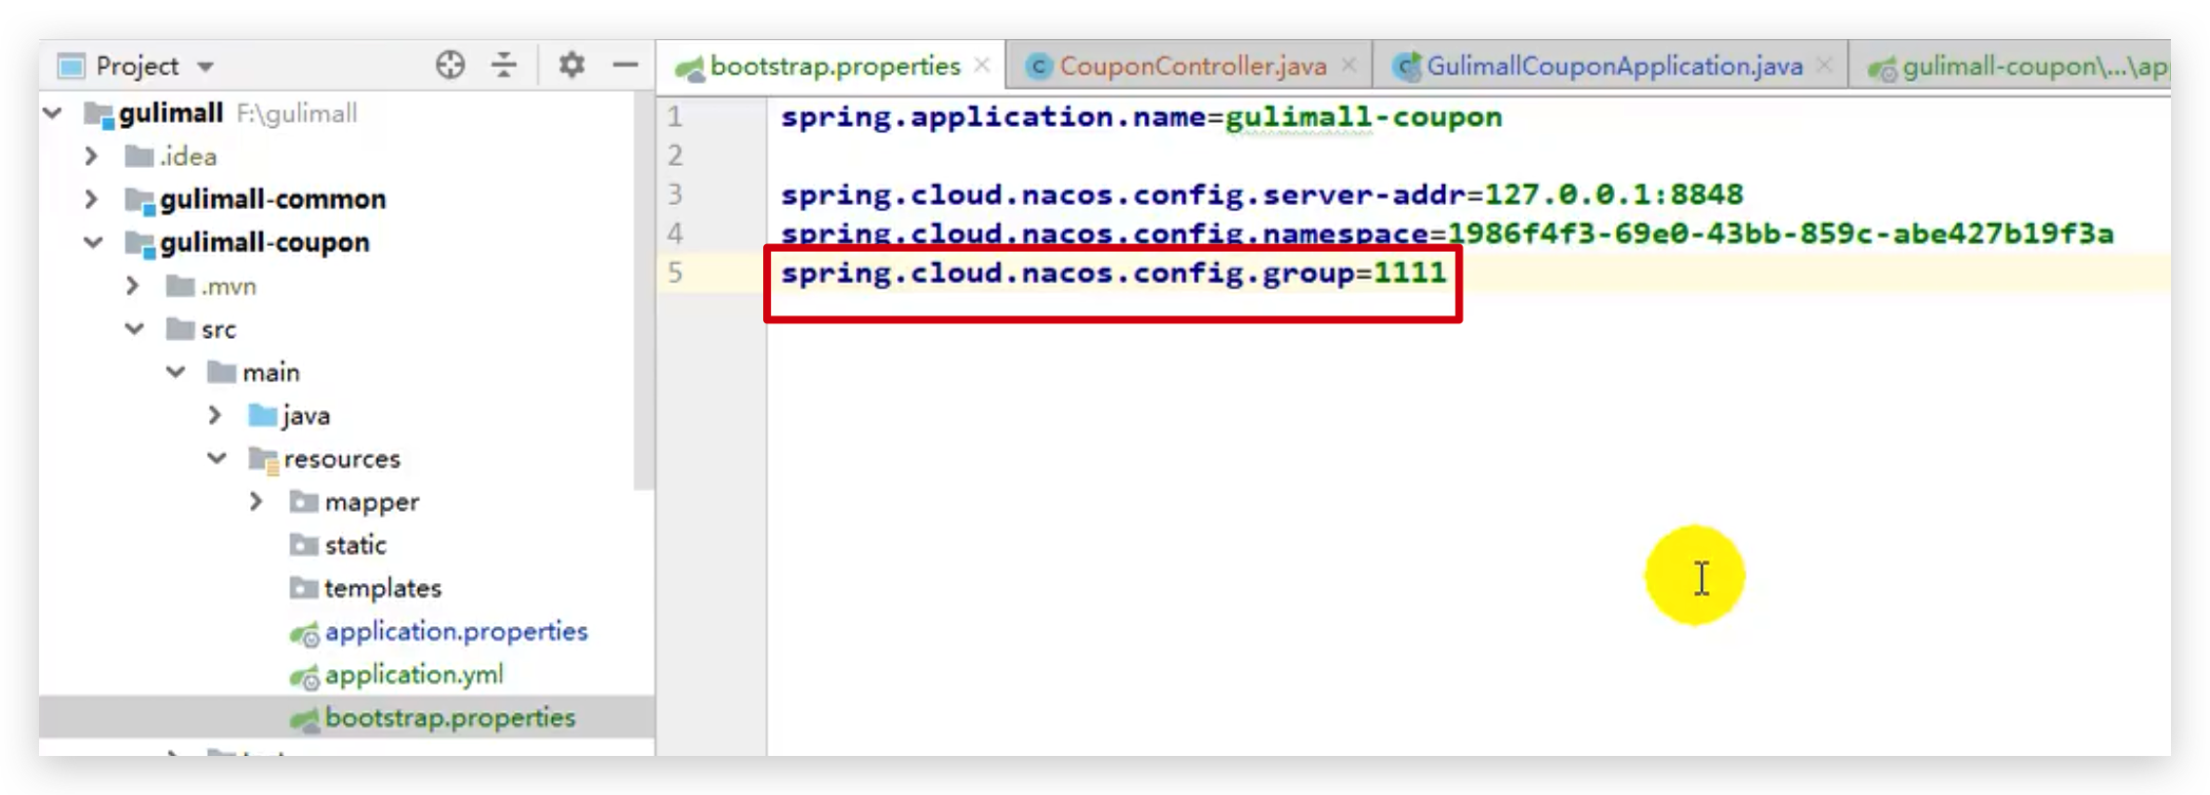Select the mapper folder icon
2210x795 pixels.
(x=304, y=502)
